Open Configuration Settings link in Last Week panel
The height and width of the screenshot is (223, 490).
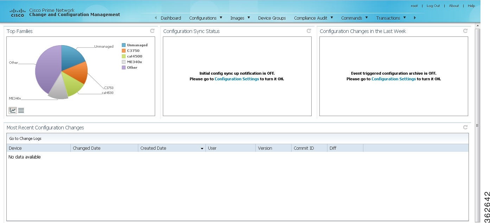[x=394, y=79]
